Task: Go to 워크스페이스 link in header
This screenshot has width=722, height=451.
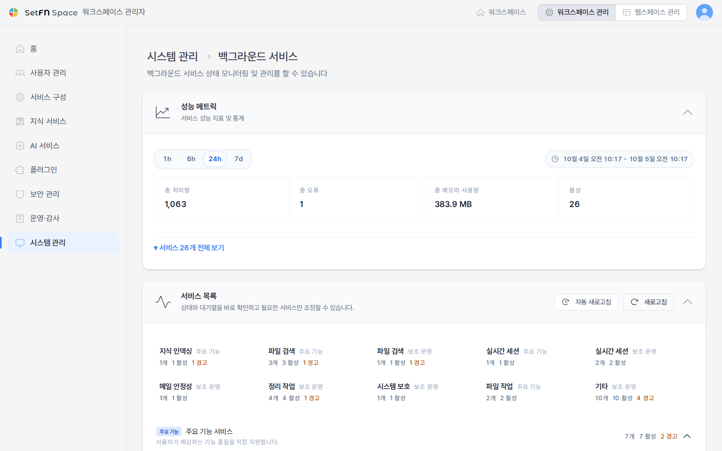Action: coord(501,12)
